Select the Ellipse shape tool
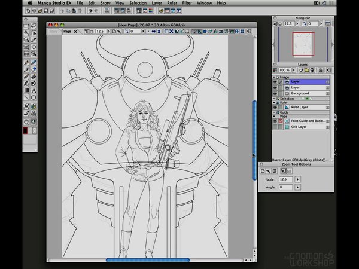This screenshot has width=359, height=269. [x=34, y=97]
